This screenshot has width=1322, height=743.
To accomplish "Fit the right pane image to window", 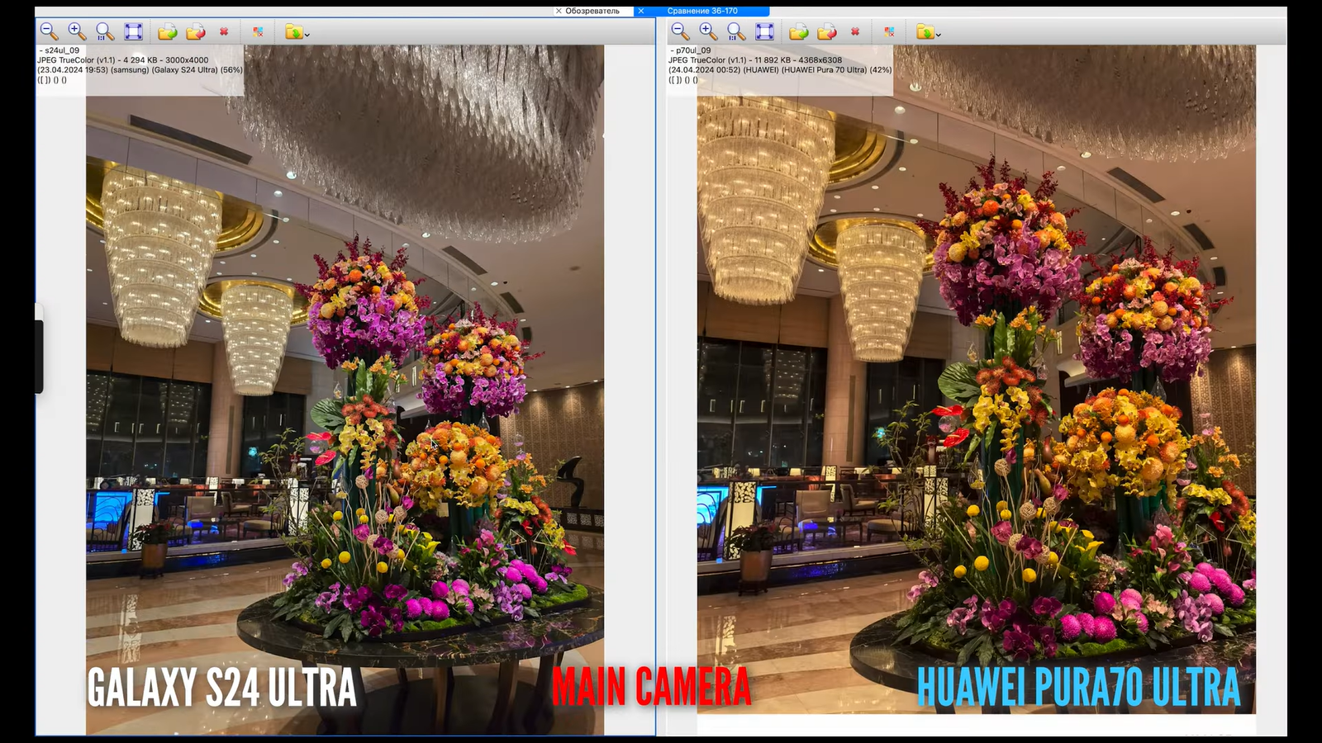I will 765,31.
